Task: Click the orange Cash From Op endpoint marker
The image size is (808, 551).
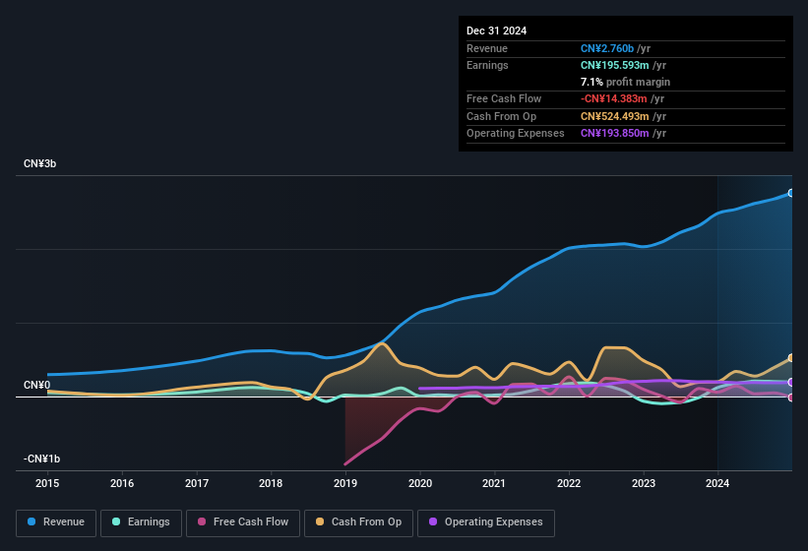Action: click(791, 358)
